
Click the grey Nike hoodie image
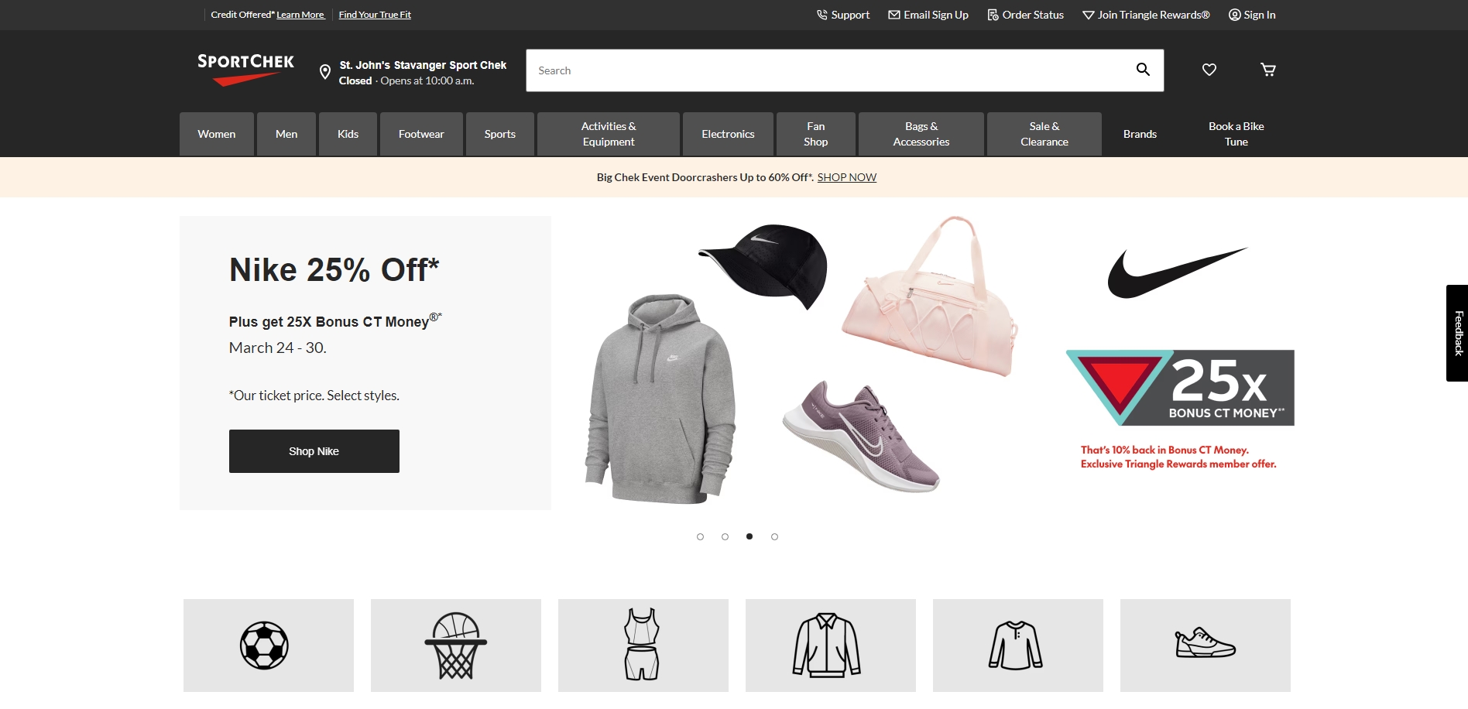click(x=660, y=399)
